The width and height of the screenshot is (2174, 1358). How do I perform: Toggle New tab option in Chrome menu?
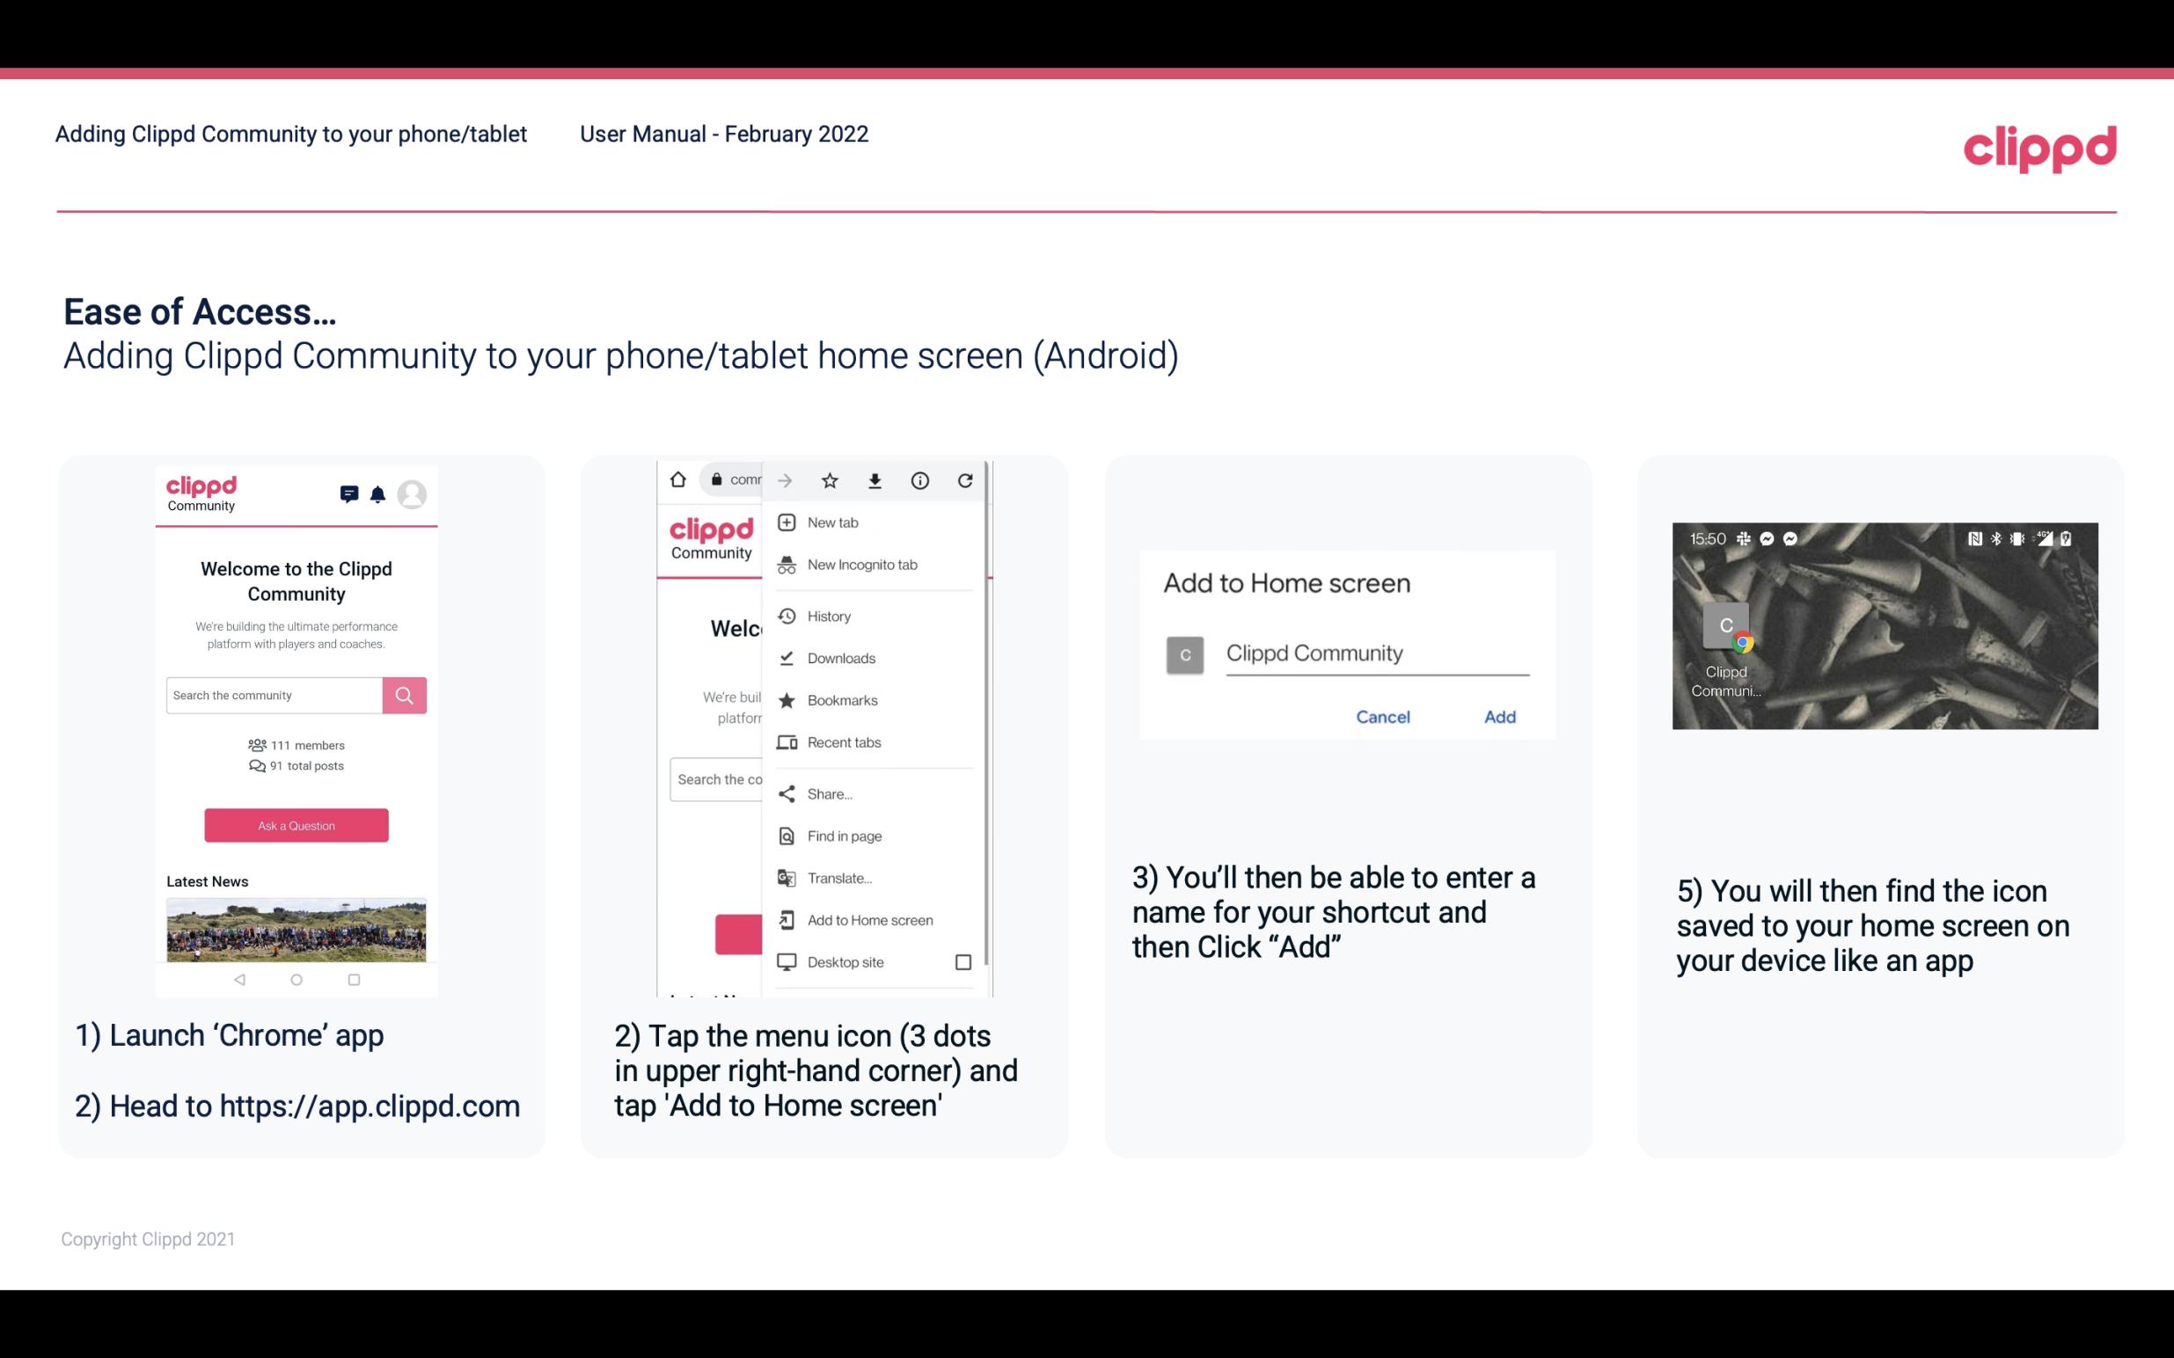tap(831, 521)
